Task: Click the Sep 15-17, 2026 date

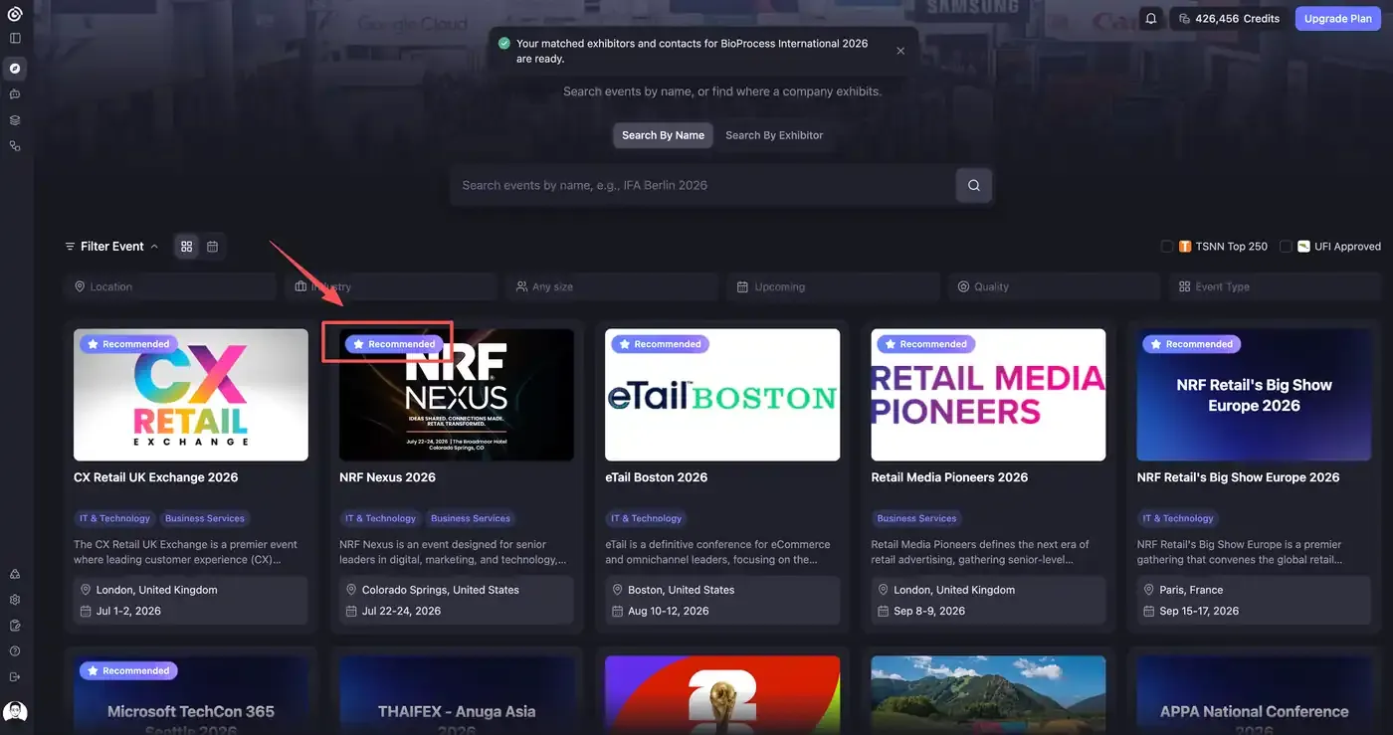Action: 1200,611
